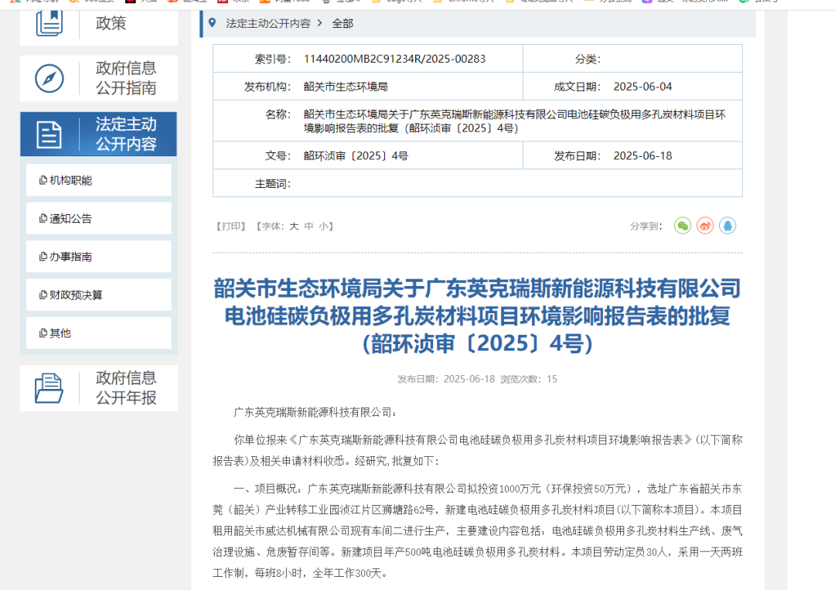The width and height of the screenshot is (835, 590).
Task: Click the 全部 breadcrumb link
Action: coord(343,23)
